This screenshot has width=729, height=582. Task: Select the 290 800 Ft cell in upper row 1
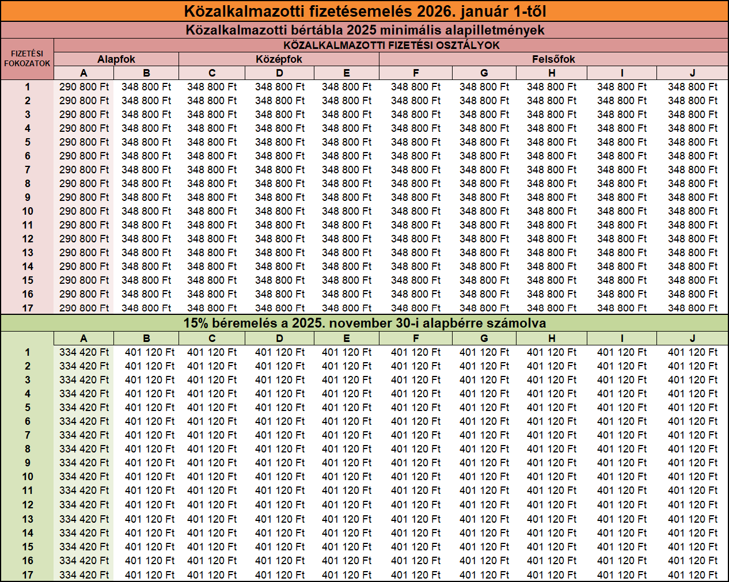pyautogui.click(x=84, y=87)
